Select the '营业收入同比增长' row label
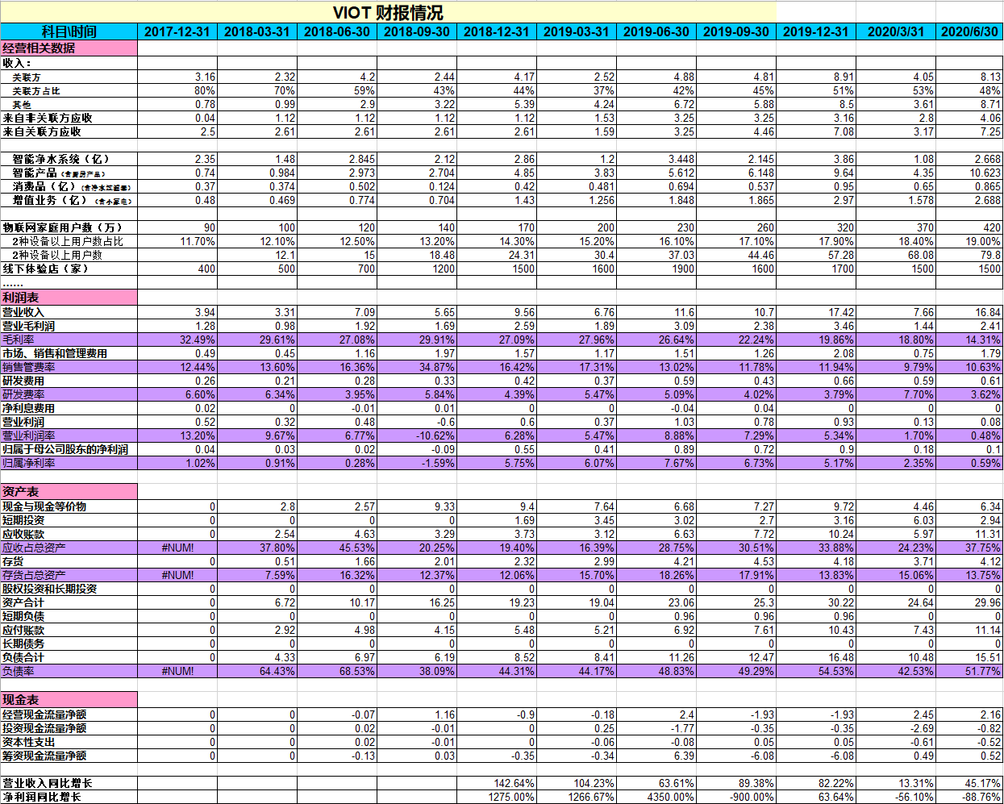Screen dimensions: 1004x804 click(x=48, y=783)
